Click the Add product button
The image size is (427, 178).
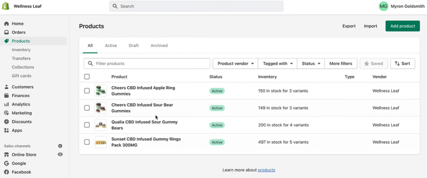tap(402, 26)
